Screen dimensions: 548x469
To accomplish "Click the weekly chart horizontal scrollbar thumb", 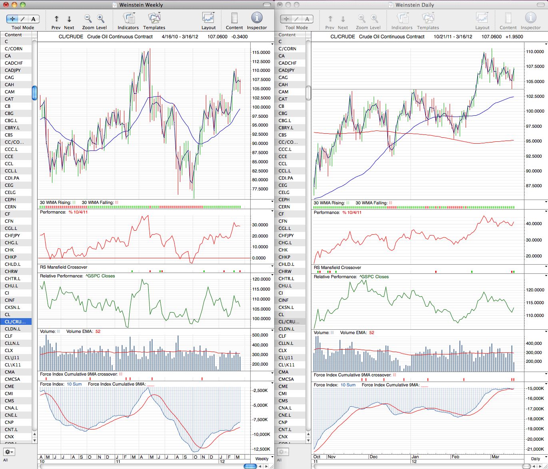I will pos(250,466).
